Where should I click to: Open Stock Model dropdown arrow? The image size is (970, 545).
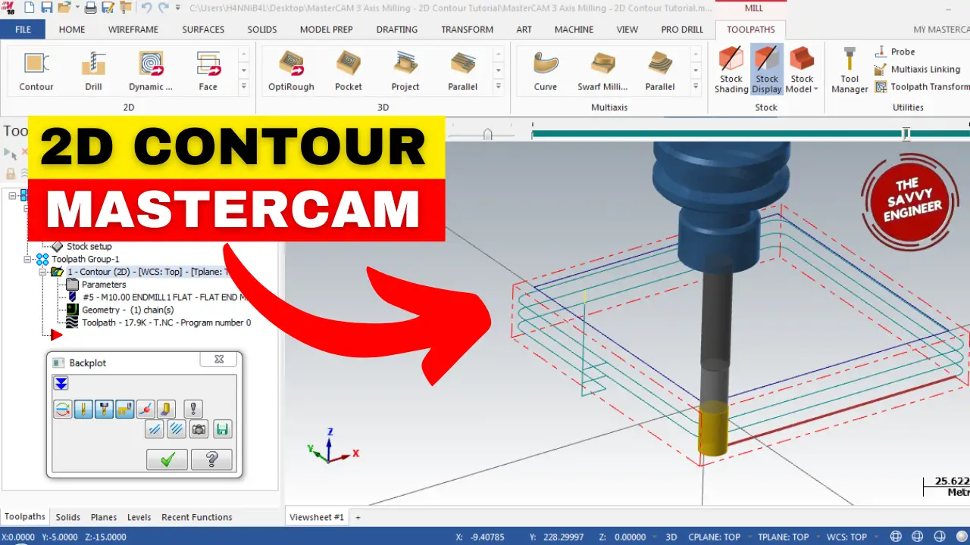tap(815, 89)
